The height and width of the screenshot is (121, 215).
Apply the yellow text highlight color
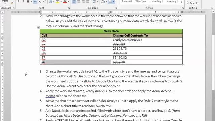coord(58,1)
